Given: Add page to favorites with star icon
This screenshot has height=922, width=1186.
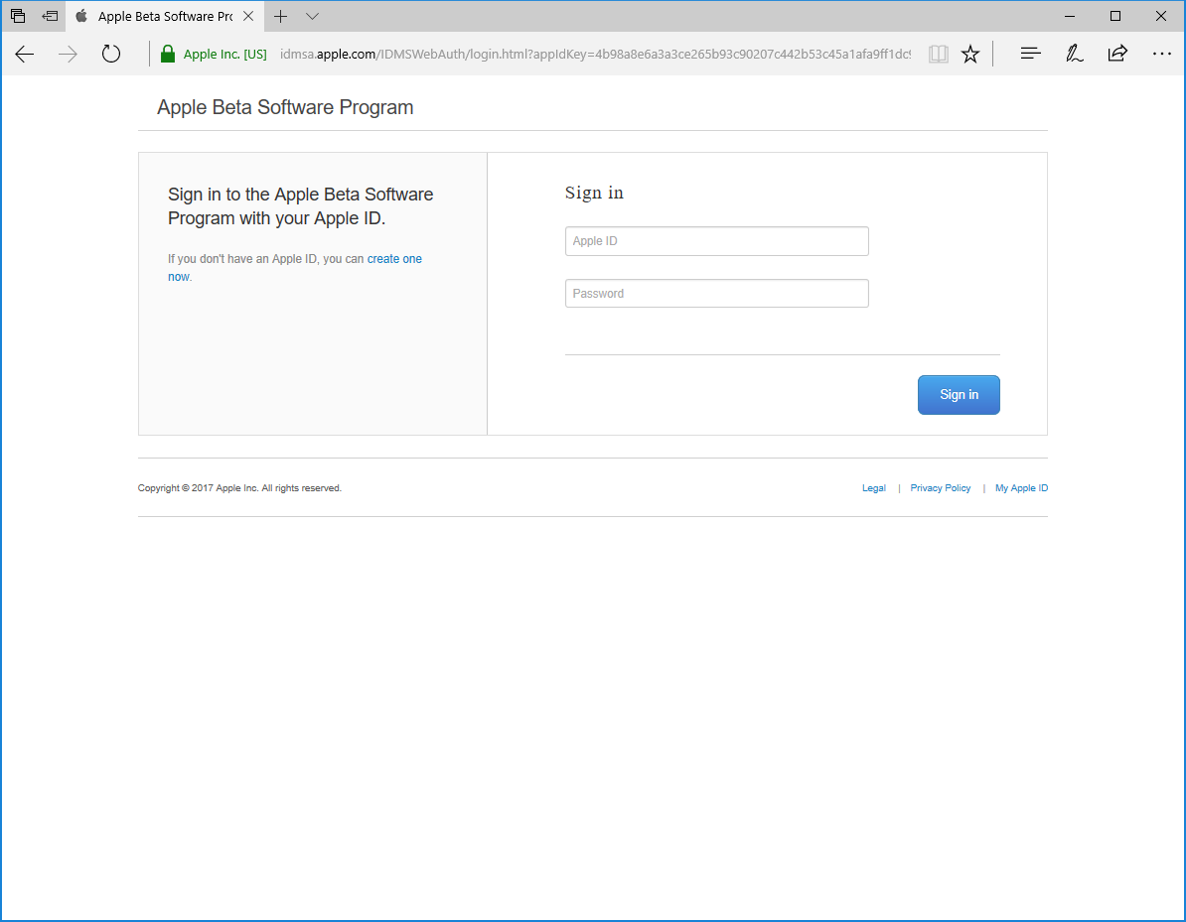Looking at the screenshot, I should (970, 55).
